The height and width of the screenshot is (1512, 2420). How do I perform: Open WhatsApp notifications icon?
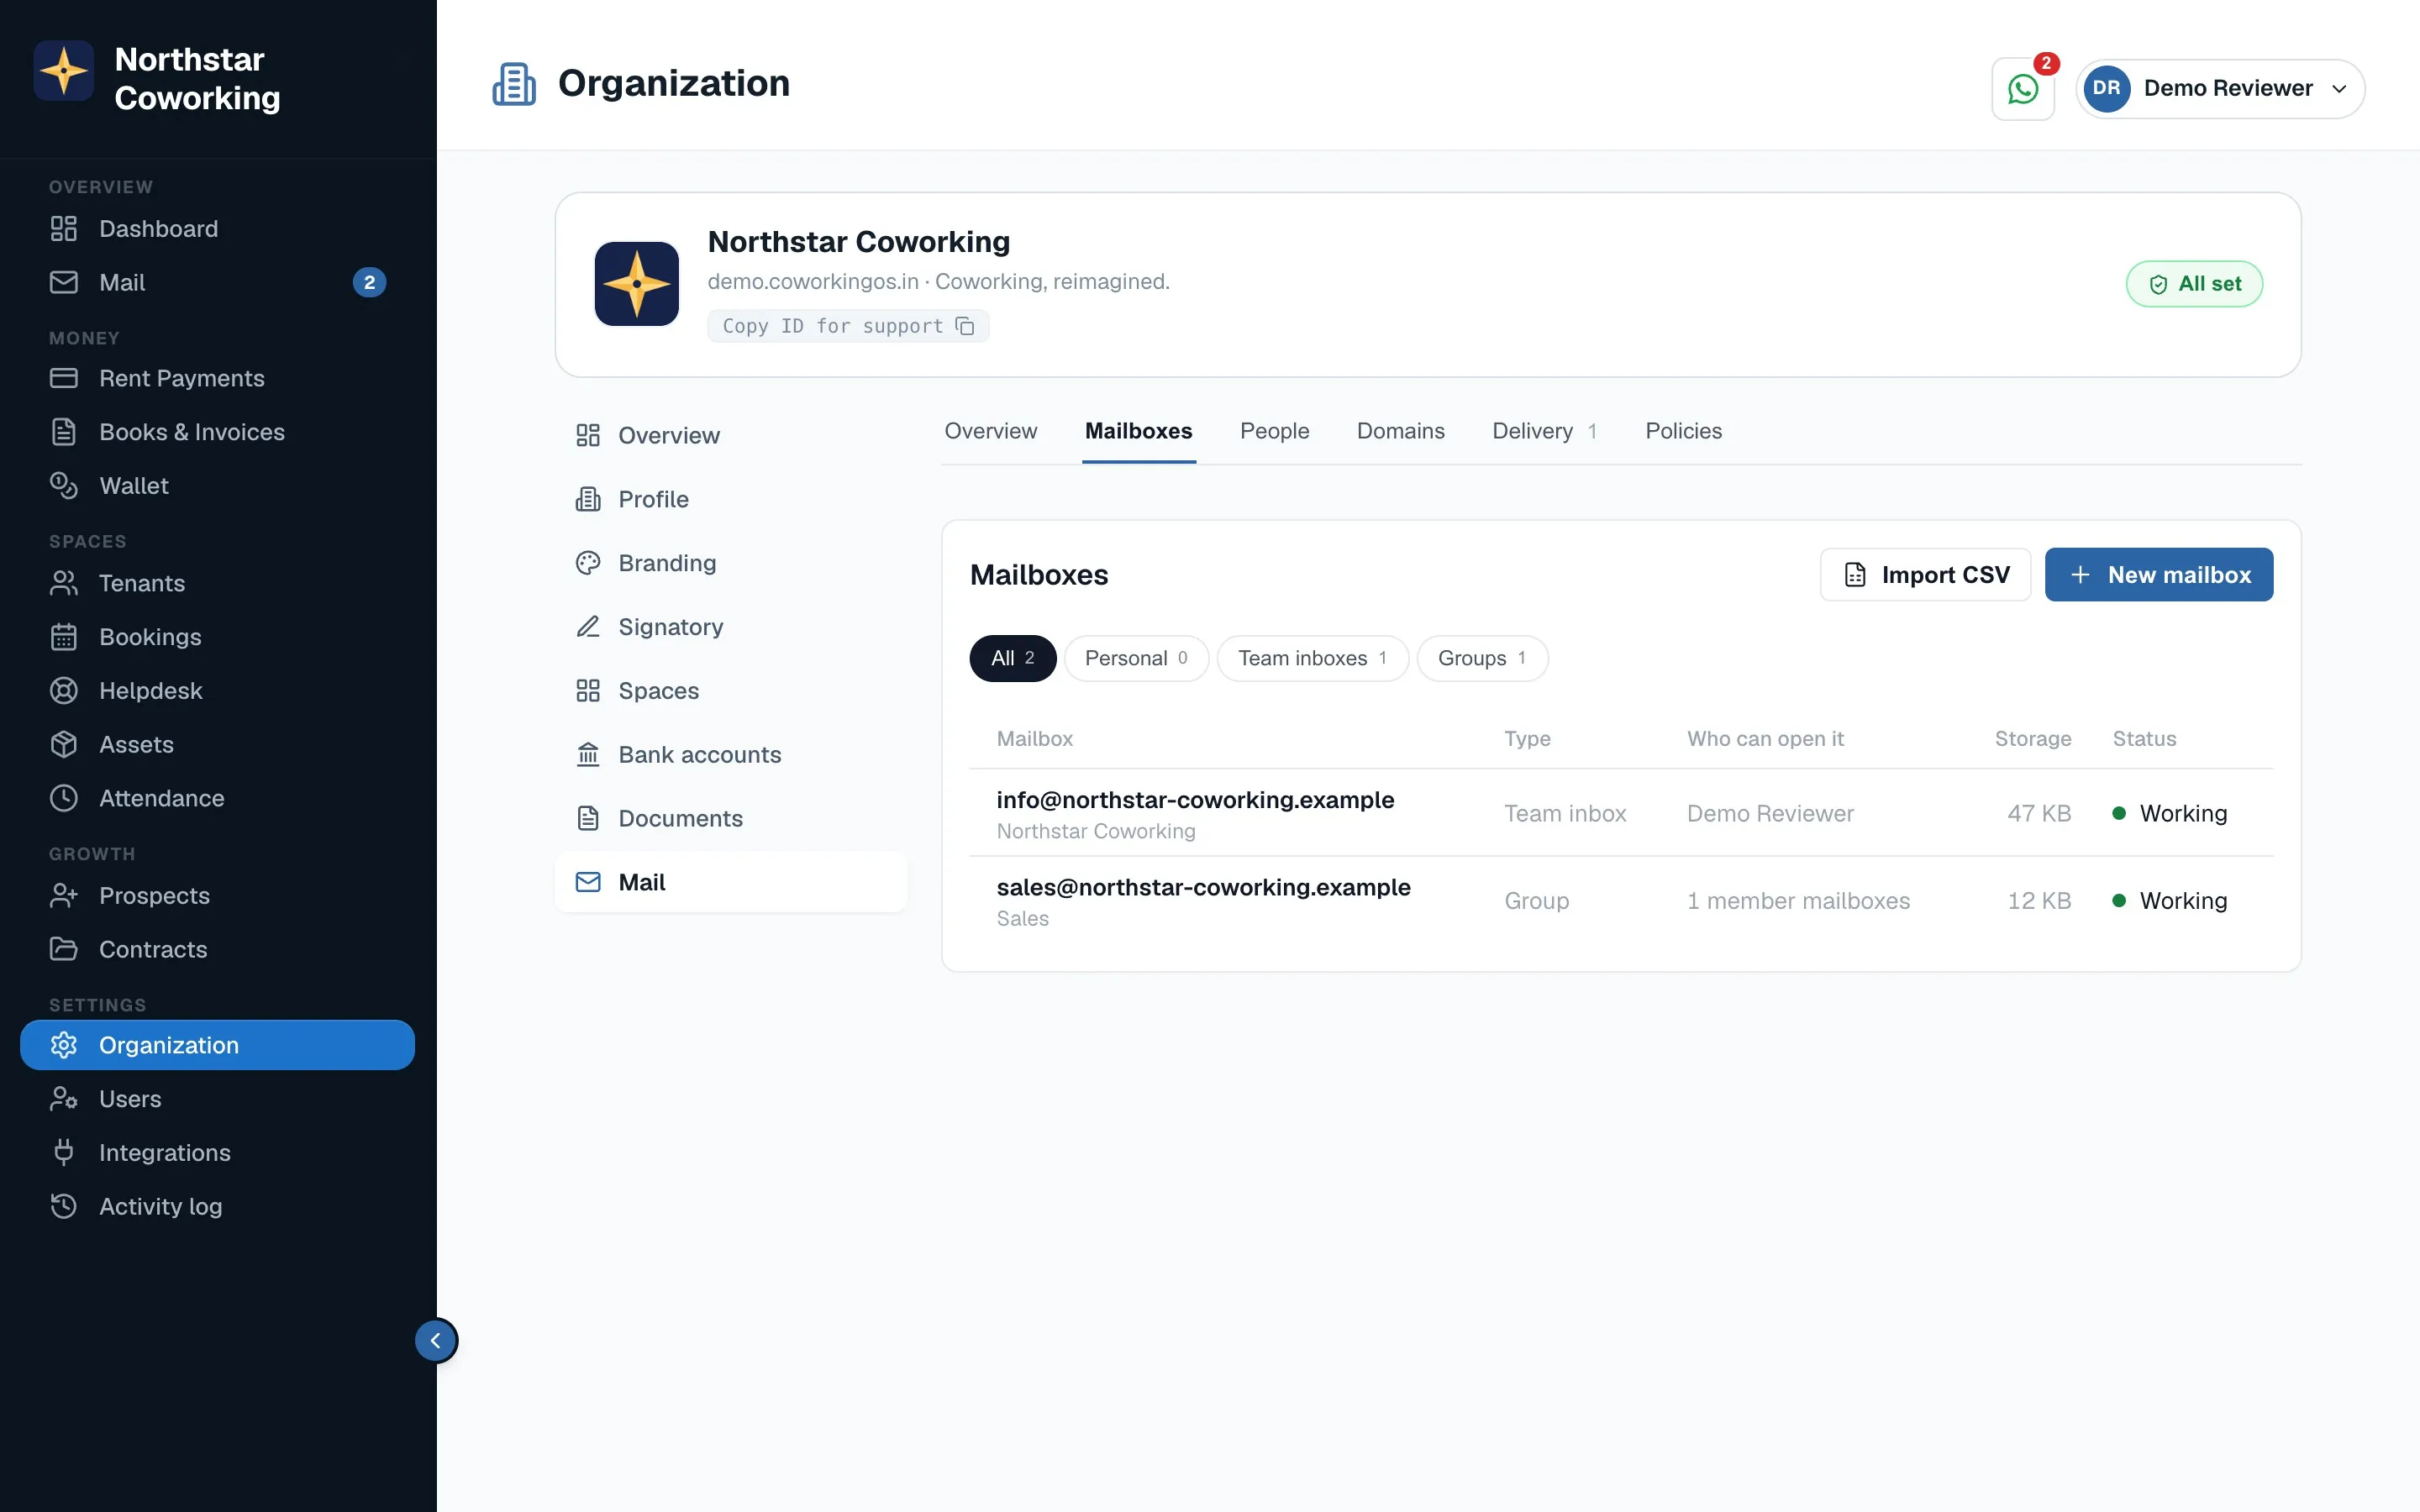click(x=2022, y=89)
